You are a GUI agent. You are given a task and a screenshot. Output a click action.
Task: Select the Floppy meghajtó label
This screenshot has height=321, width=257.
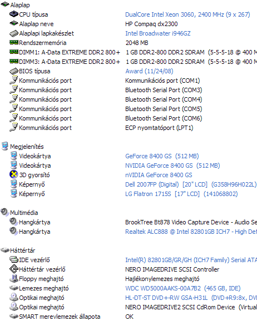41,279
